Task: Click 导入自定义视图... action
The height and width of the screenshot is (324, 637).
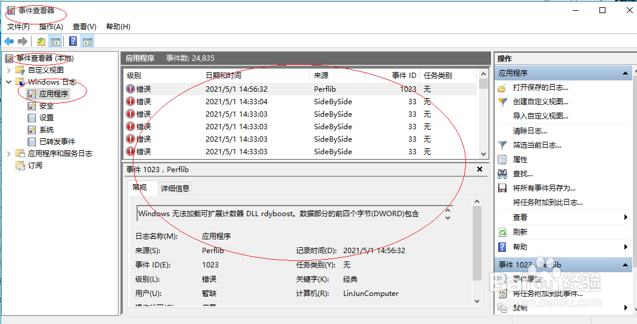Action: [x=540, y=116]
